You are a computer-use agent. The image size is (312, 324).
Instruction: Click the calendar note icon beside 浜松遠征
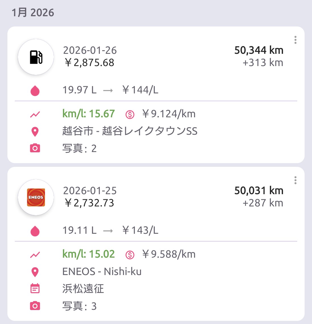[35, 289]
